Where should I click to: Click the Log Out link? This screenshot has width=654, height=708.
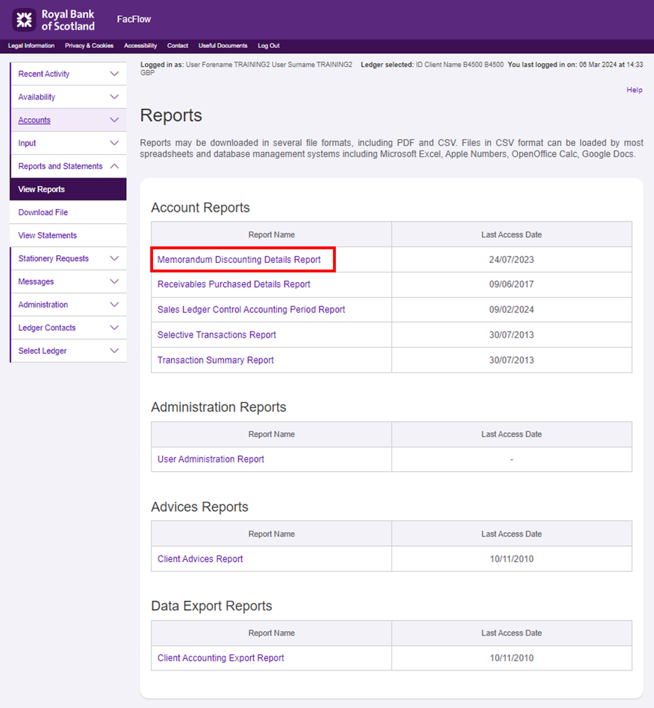coord(268,46)
